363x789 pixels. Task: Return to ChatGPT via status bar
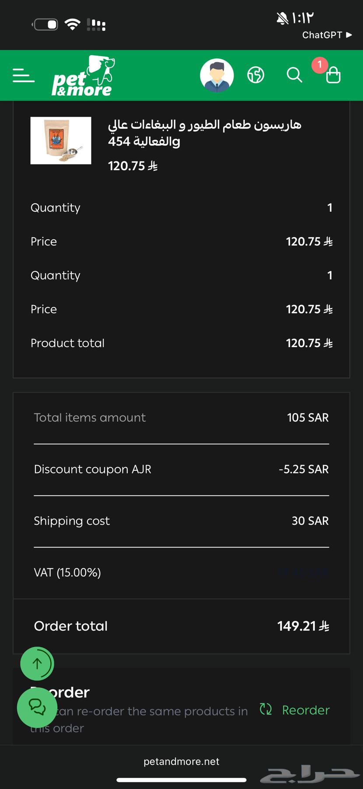(327, 35)
